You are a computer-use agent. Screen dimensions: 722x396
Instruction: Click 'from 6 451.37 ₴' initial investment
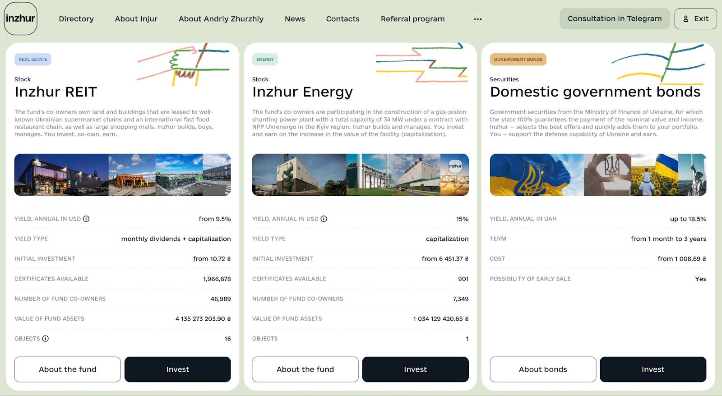pyautogui.click(x=445, y=259)
